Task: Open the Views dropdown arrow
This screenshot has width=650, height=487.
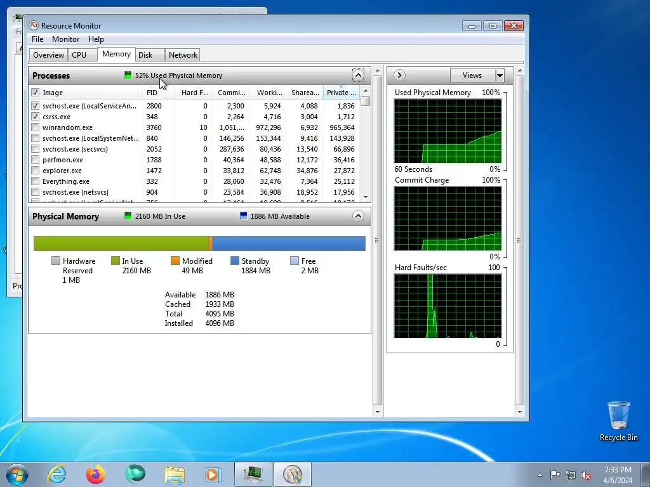Action: click(500, 75)
